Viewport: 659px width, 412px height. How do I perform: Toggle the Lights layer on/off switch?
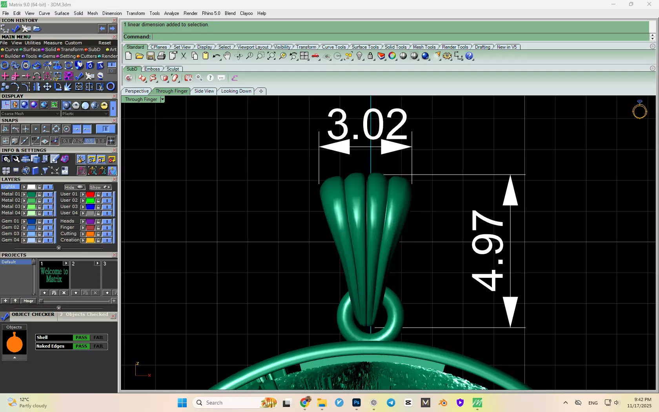click(48, 187)
